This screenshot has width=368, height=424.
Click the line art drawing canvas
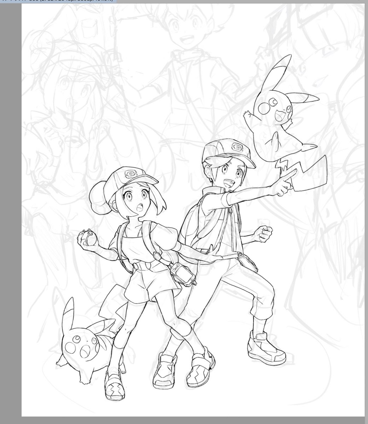pos(193,210)
